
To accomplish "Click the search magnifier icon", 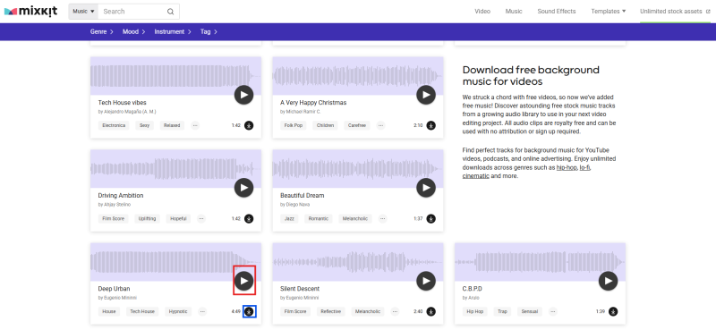I will (x=170, y=12).
